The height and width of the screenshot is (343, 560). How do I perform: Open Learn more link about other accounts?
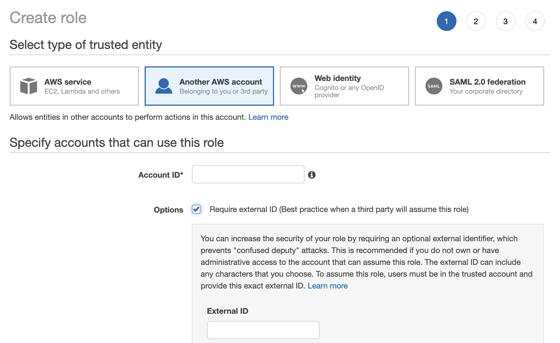[x=268, y=117]
